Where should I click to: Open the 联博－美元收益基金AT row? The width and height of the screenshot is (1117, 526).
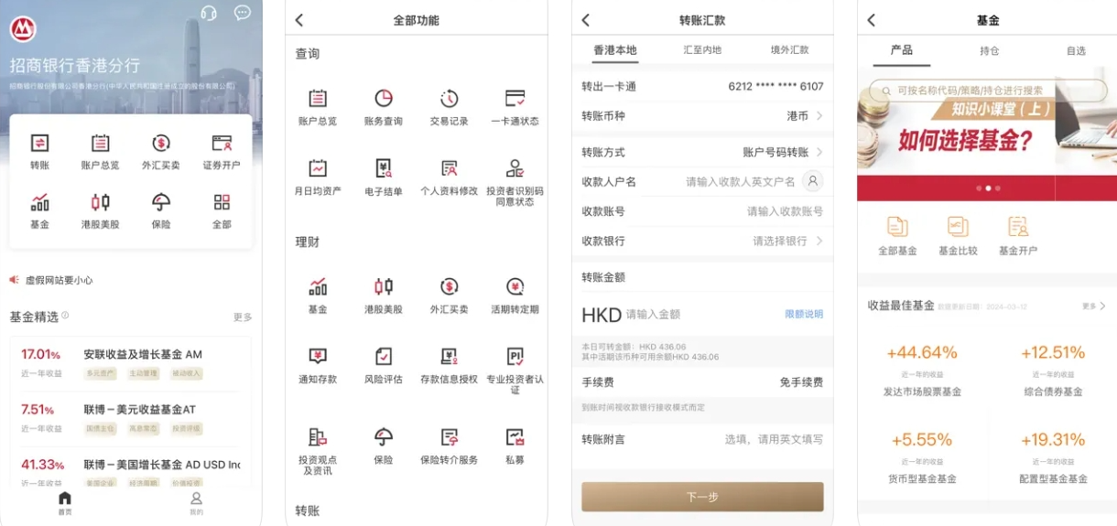click(x=131, y=418)
